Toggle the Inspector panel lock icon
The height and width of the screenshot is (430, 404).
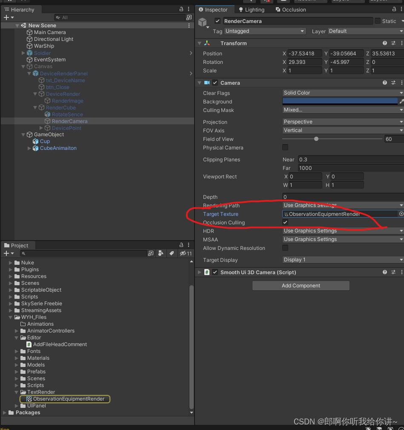tap(394, 9)
